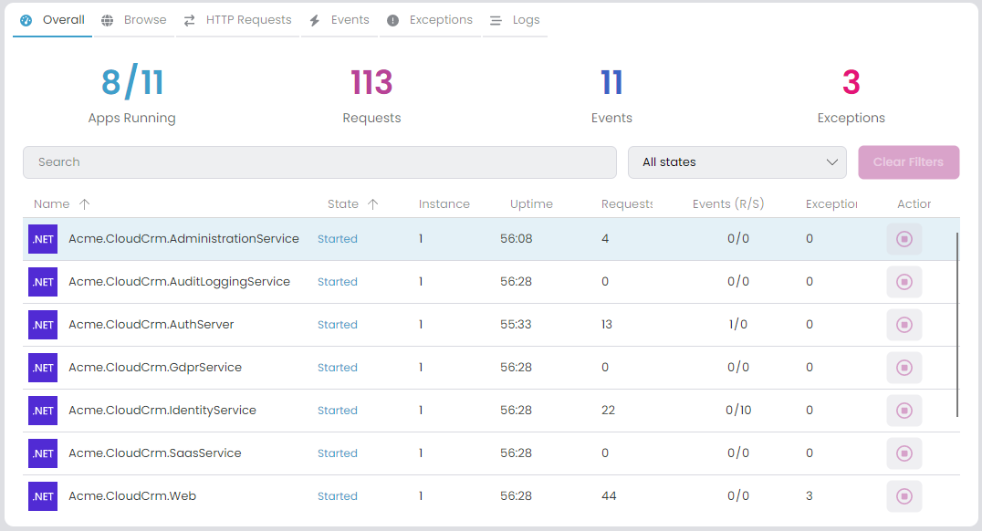Click the globe icon on the Browse tab

click(108, 19)
